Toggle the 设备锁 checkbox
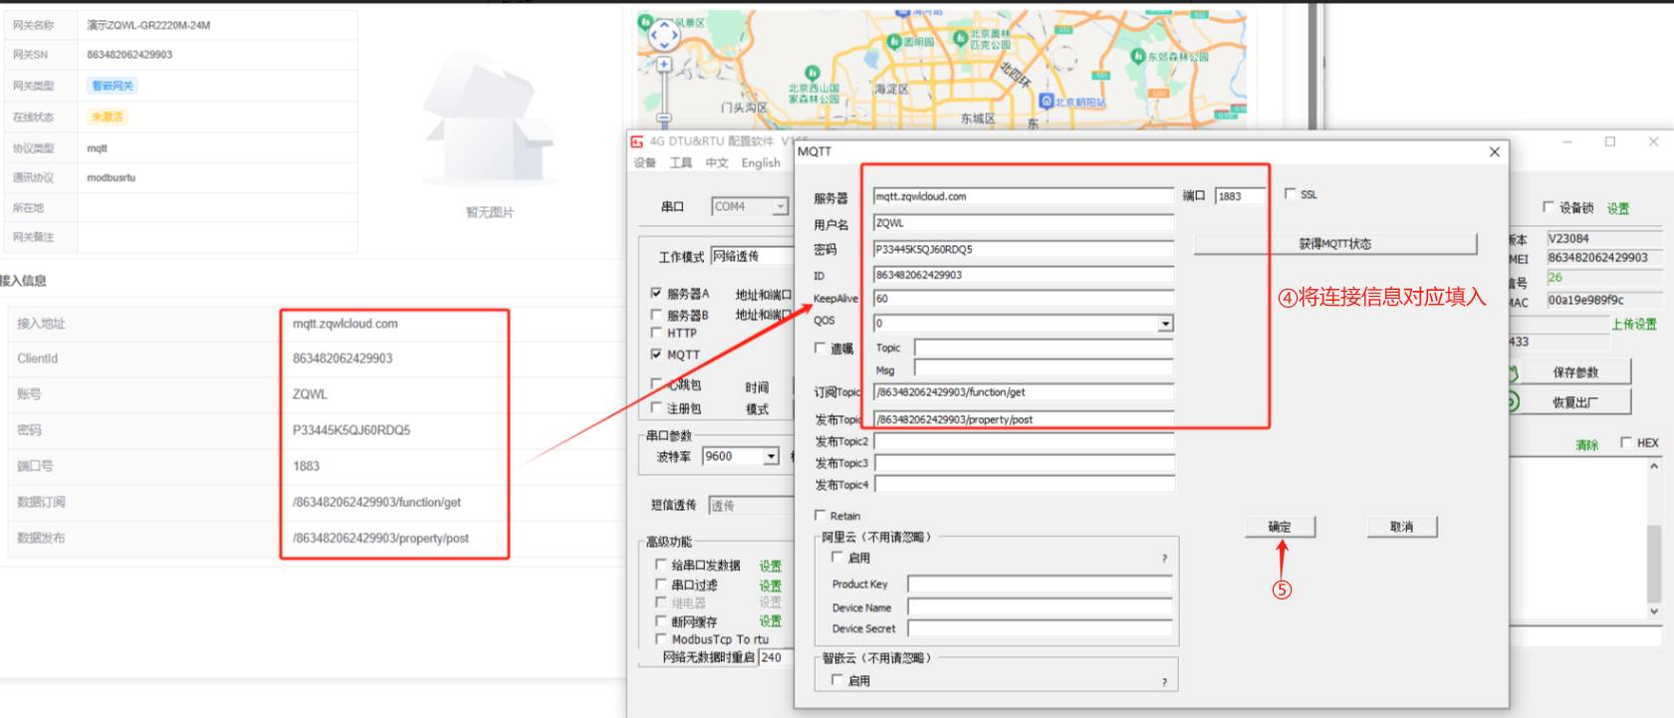This screenshot has width=1674, height=718. coord(1548,207)
